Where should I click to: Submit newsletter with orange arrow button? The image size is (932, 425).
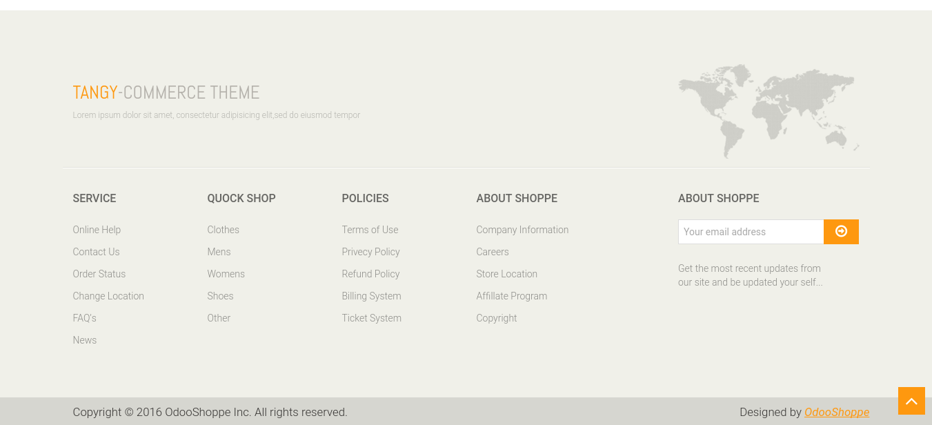[841, 232]
